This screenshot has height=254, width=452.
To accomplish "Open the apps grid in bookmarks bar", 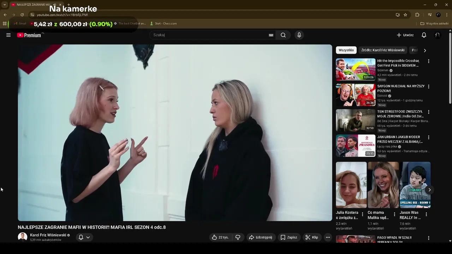I will pos(5,24).
